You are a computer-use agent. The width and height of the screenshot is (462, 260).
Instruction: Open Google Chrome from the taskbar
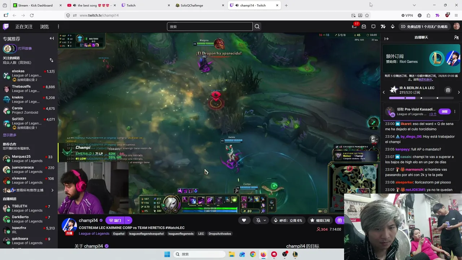tap(253, 254)
